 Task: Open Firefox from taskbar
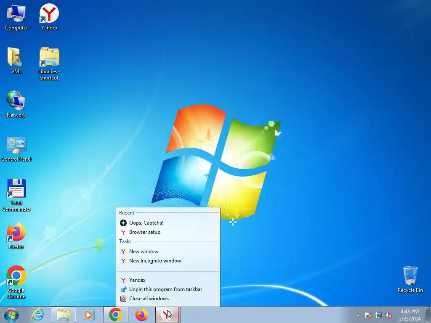pyautogui.click(x=141, y=315)
